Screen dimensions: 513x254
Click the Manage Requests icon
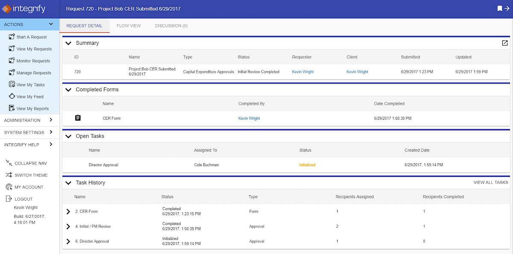(12, 72)
